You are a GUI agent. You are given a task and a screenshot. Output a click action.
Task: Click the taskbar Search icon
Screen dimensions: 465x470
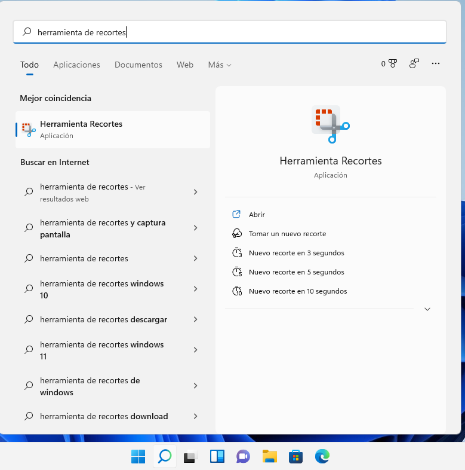tap(165, 456)
